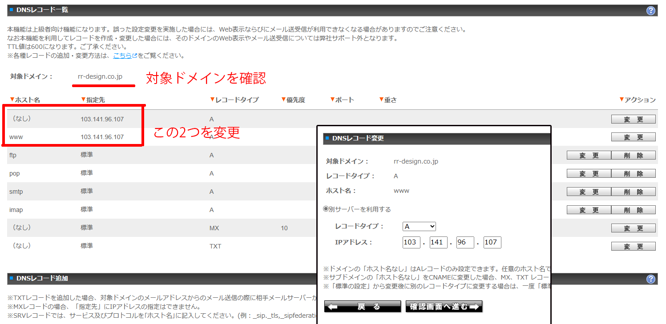Click help icon in DNSレコード一覧 header
The image size is (666, 324).
(650, 11)
